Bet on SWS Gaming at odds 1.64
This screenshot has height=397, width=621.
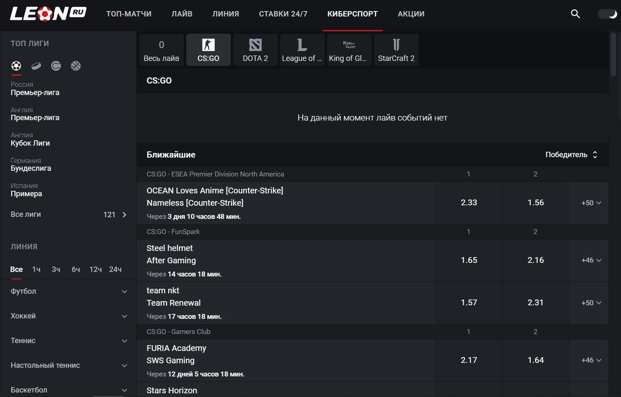coord(536,360)
